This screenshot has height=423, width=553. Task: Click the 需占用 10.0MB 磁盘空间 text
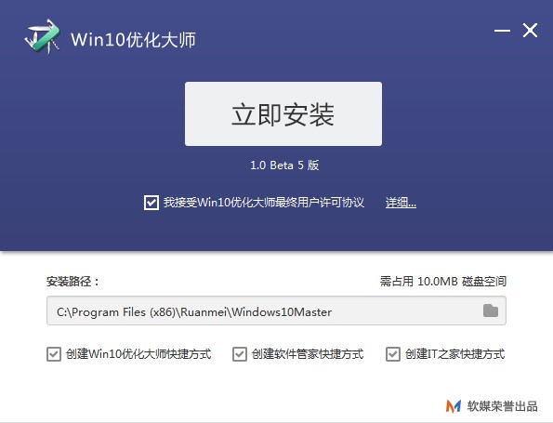click(x=443, y=281)
